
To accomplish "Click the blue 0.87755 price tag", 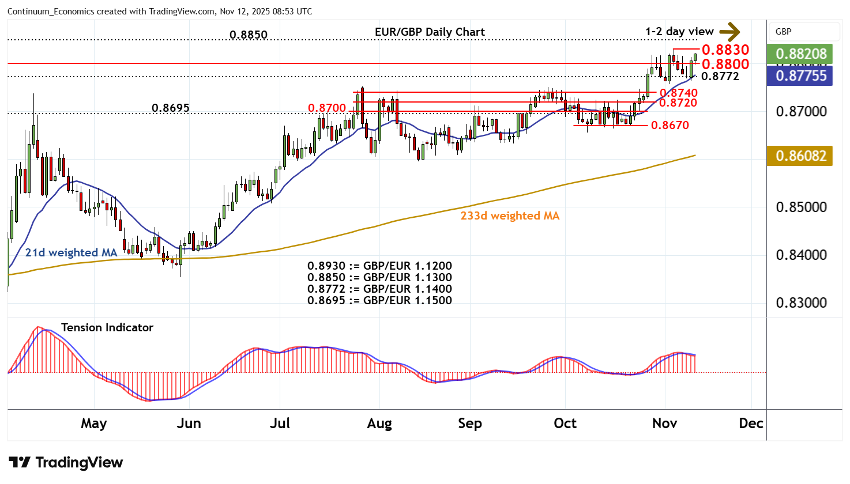I will point(800,76).
